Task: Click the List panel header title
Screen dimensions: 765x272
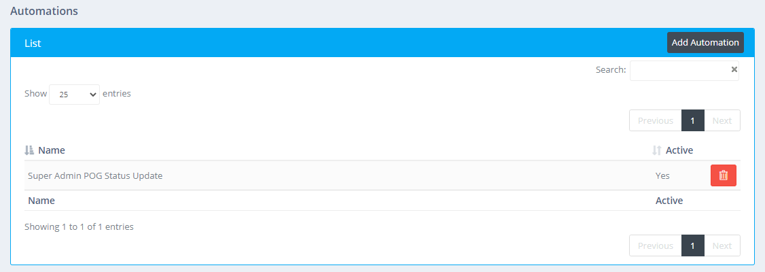Action: tap(33, 43)
